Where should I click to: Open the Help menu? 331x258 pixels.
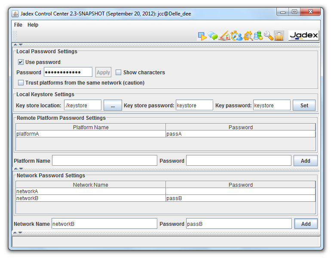coord(33,25)
